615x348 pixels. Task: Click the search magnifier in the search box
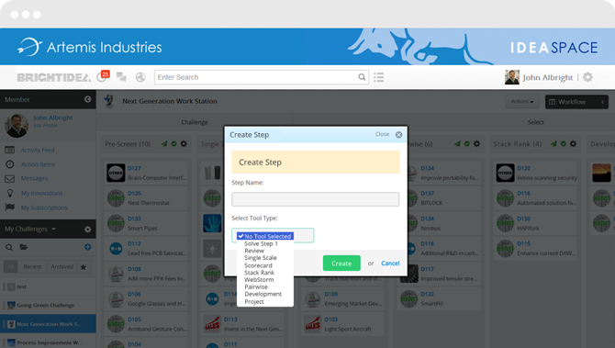click(362, 77)
